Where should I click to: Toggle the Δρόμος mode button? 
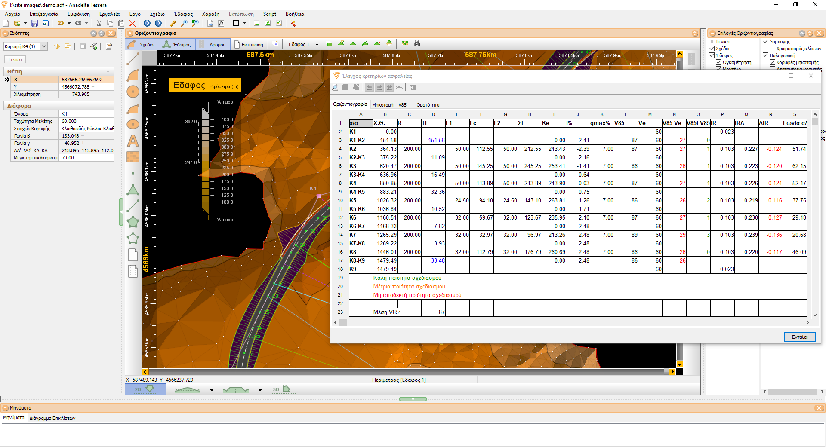213,44
